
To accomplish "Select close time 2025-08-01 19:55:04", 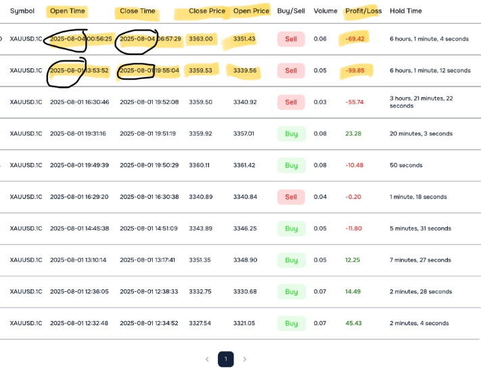I will click(150, 70).
